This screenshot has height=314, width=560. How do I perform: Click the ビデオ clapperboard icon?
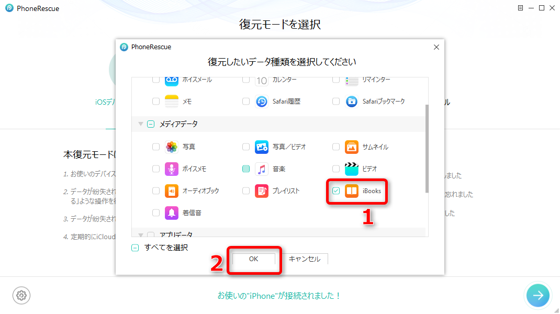(x=351, y=169)
